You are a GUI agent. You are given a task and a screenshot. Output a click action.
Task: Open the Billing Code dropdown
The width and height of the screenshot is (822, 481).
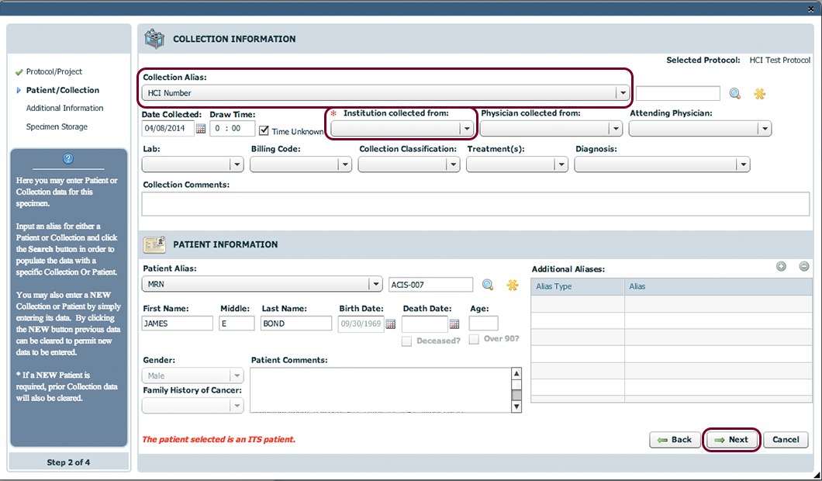click(x=300, y=164)
